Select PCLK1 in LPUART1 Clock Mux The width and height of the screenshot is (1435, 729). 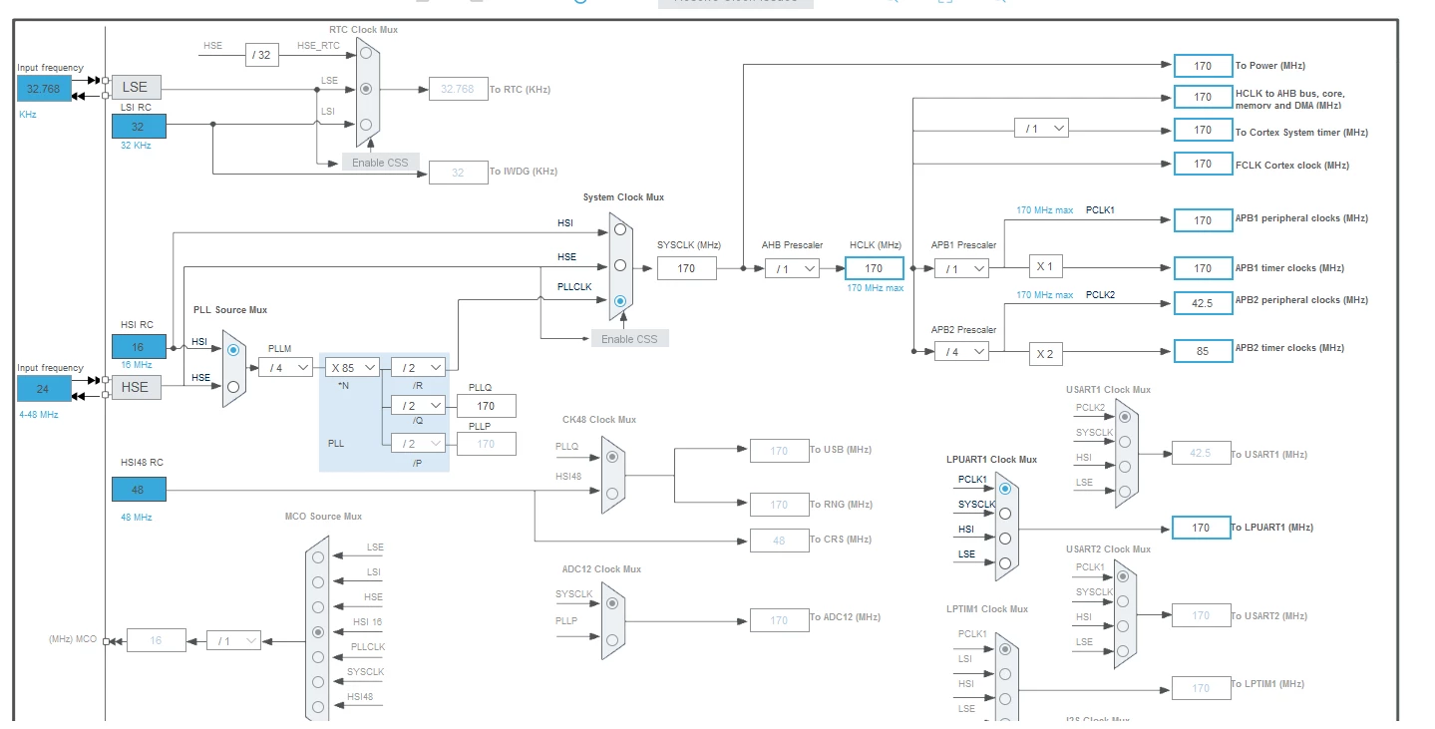tap(1005, 489)
